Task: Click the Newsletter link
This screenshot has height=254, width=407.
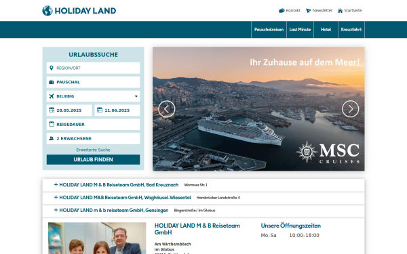Action: [x=322, y=11]
